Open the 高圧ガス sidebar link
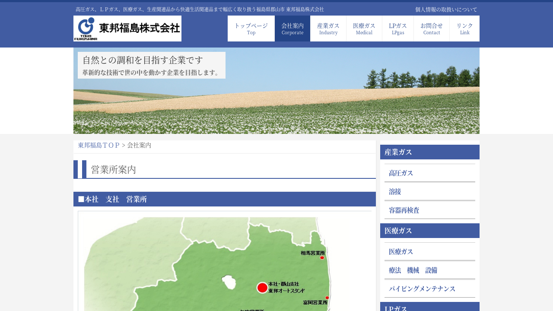This screenshot has width=553, height=311. [x=401, y=173]
